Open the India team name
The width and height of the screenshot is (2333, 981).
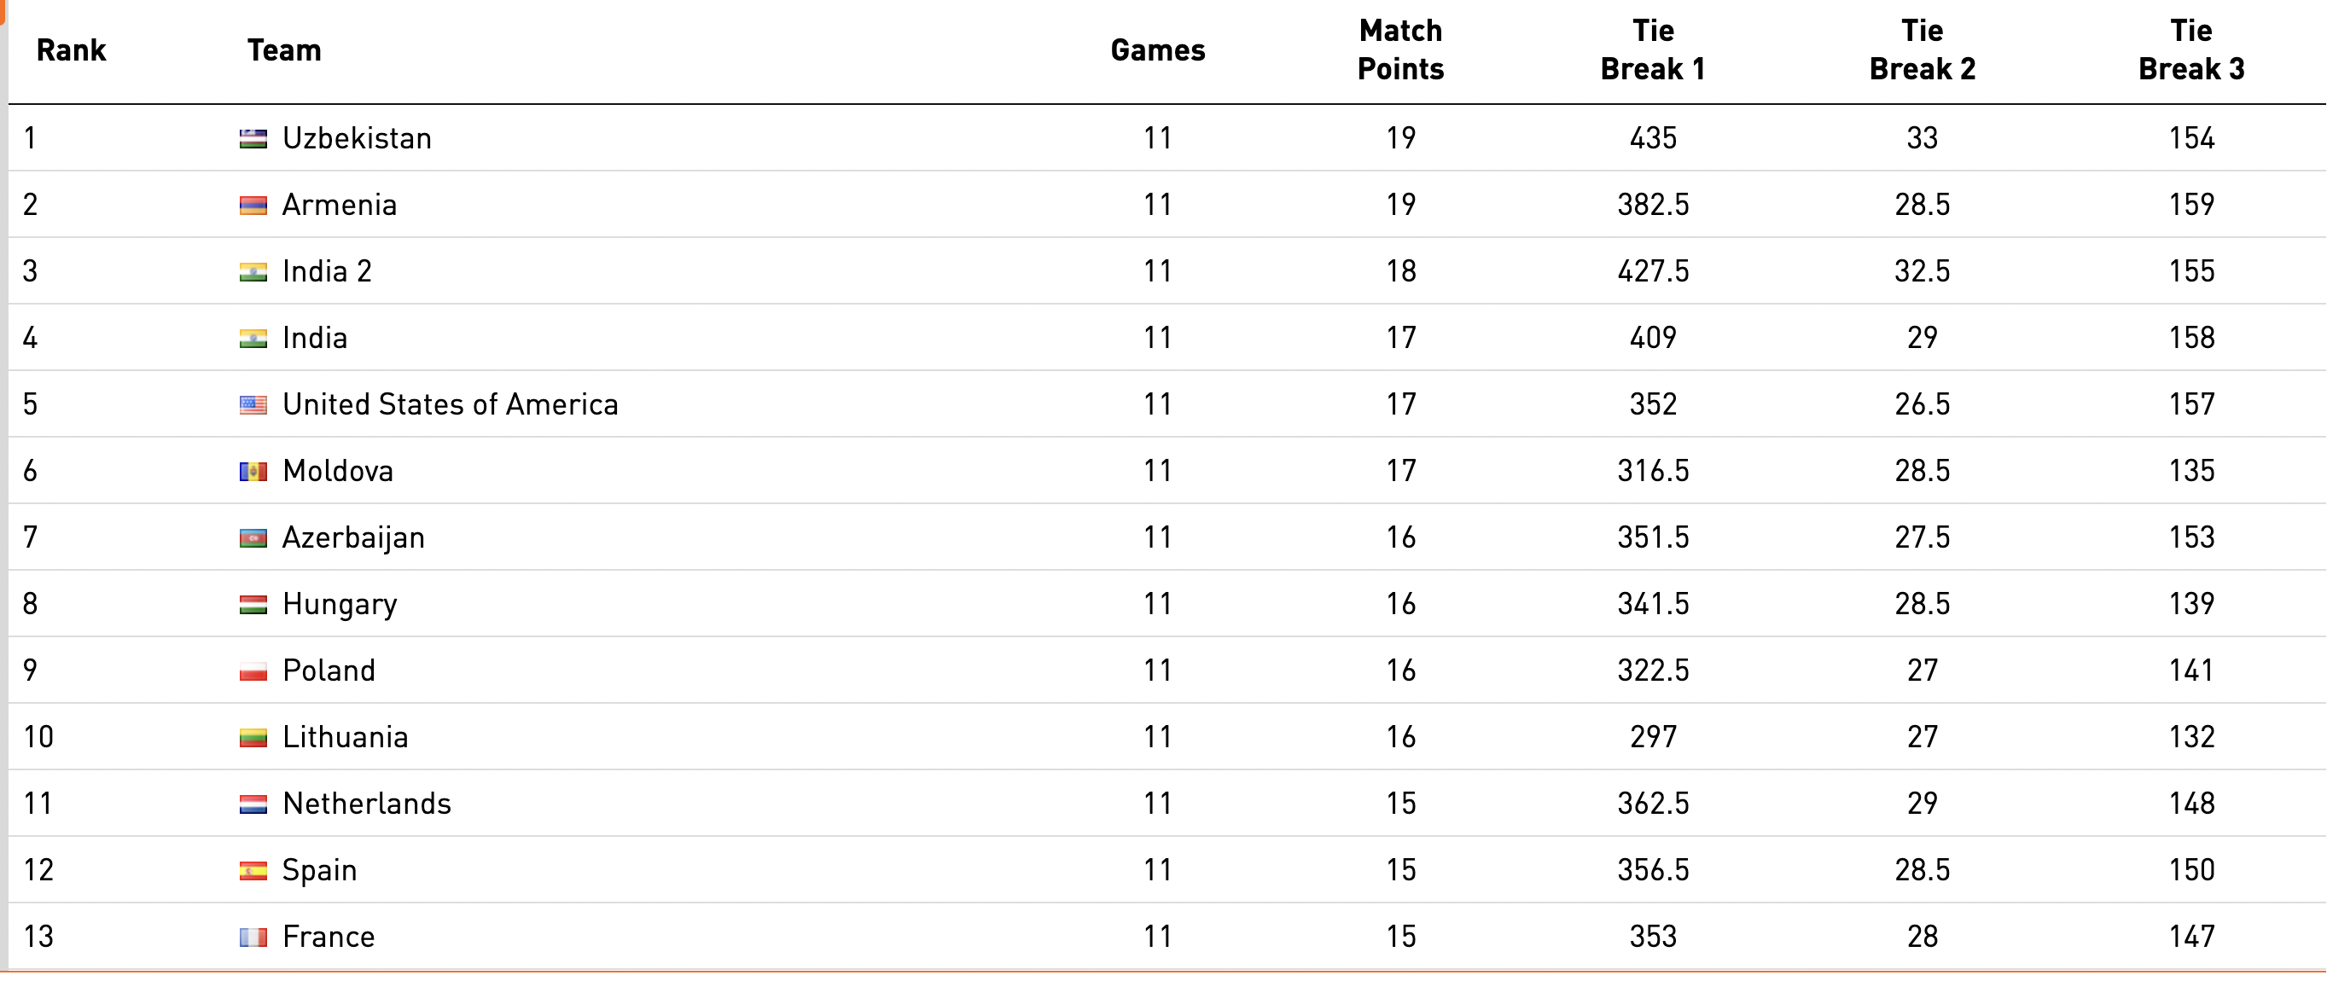pyautogui.click(x=315, y=338)
